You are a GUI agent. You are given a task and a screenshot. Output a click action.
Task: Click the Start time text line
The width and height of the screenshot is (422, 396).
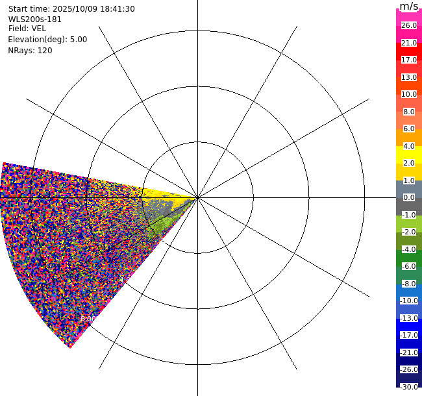point(71,9)
